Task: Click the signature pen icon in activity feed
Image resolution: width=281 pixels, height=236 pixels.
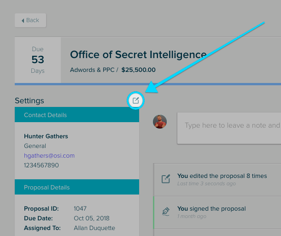Action: click(x=166, y=212)
